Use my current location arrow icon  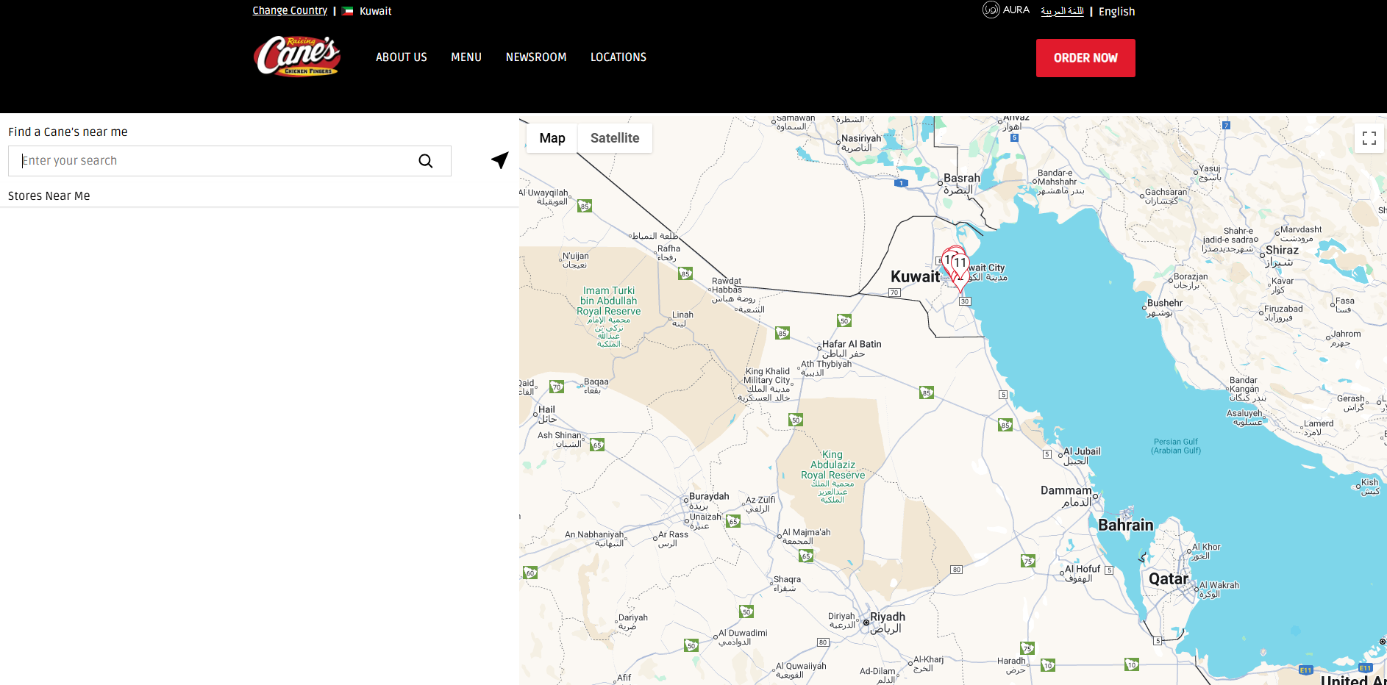tap(500, 160)
